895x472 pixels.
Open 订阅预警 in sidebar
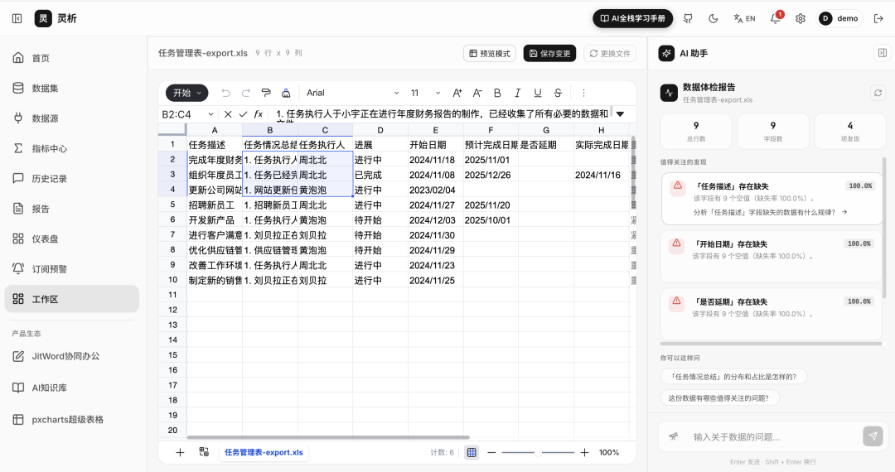click(x=71, y=269)
